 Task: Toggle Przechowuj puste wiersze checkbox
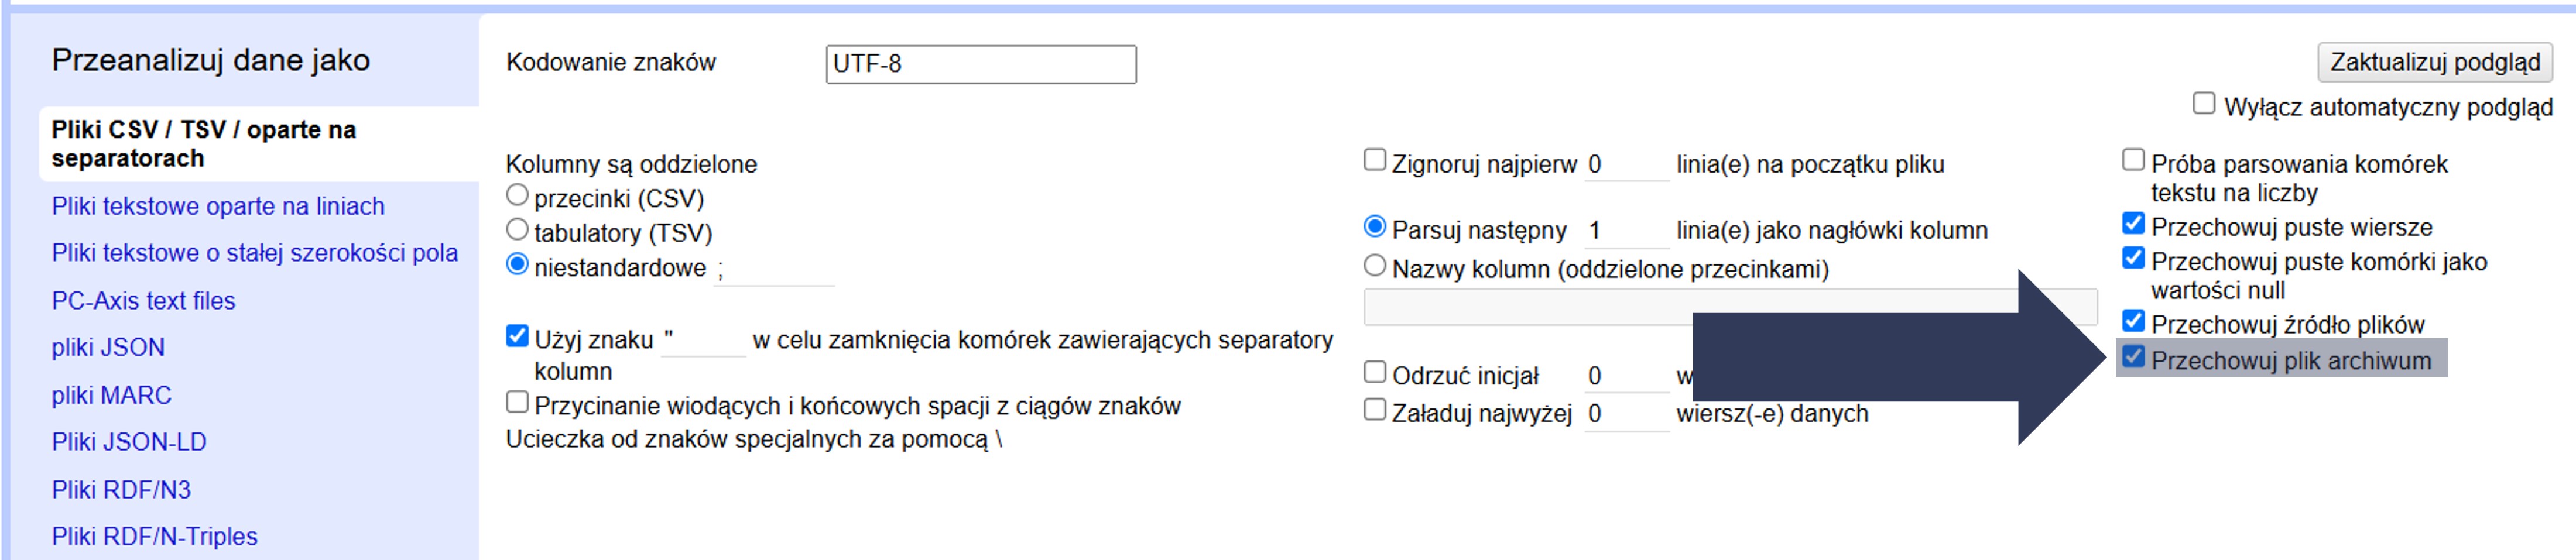click(x=2133, y=224)
